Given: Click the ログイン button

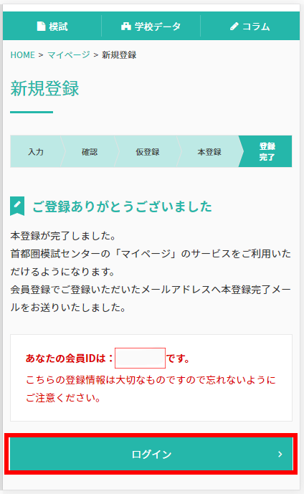Looking at the screenshot, I should coord(151,454).
